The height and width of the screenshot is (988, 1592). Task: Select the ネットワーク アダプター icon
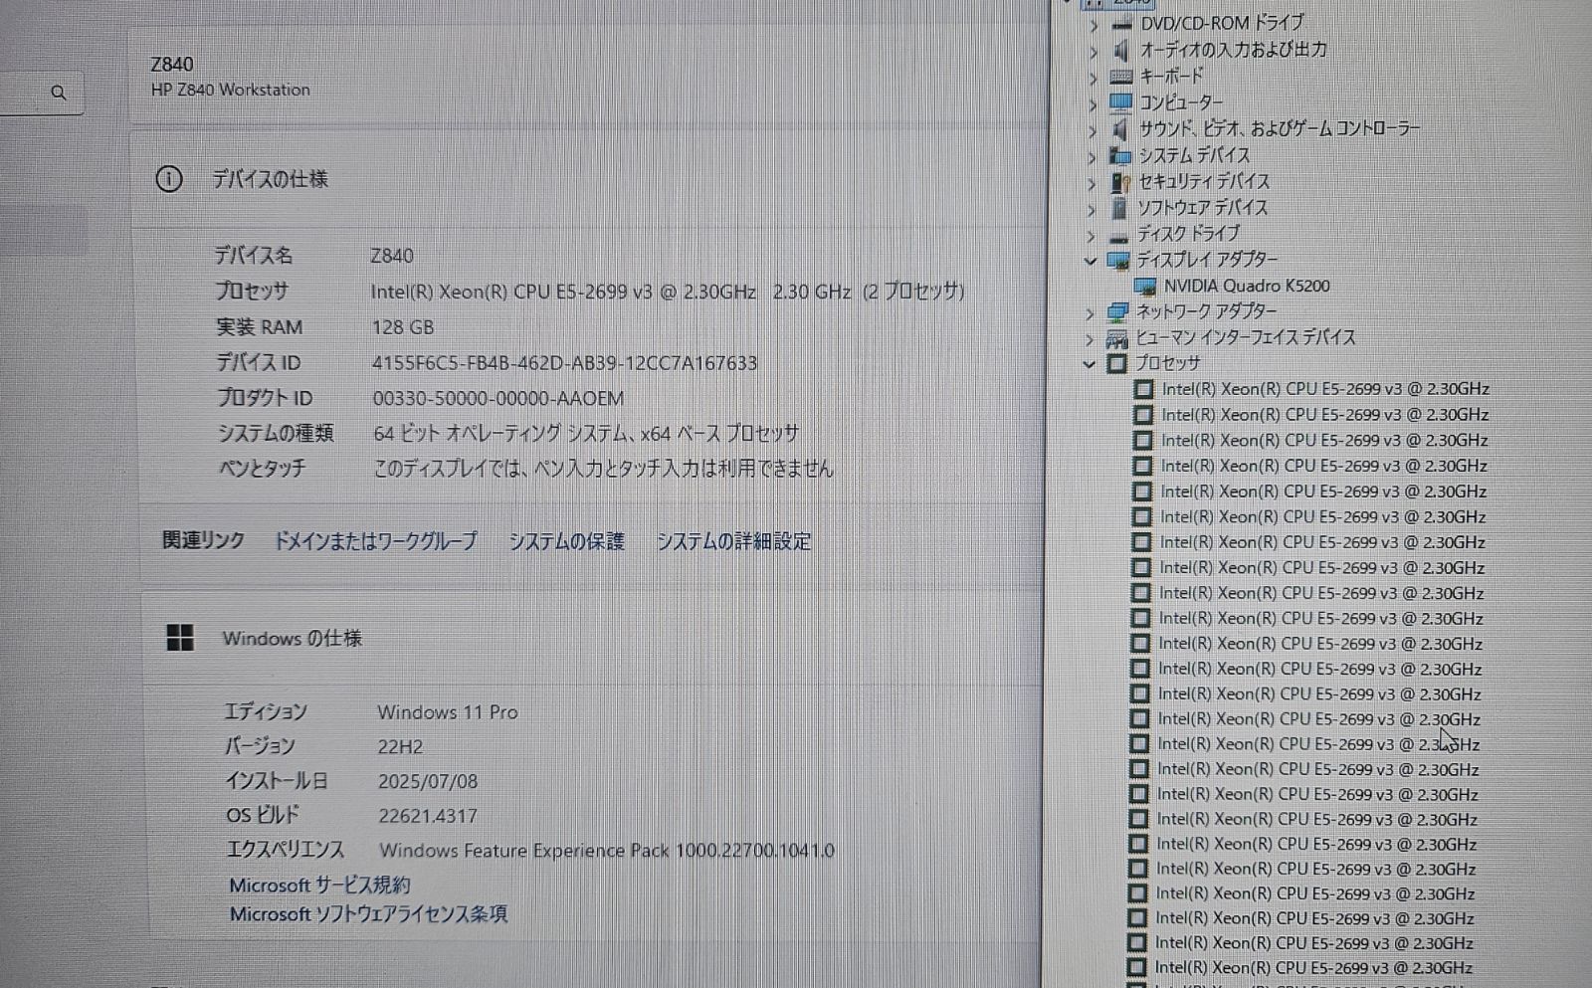(1117, 312)
